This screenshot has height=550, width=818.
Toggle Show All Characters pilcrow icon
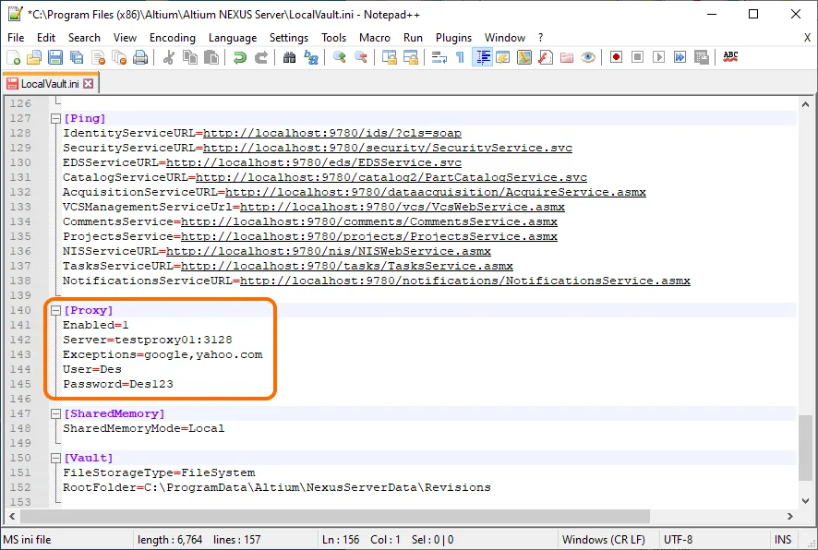coord(460,57)
